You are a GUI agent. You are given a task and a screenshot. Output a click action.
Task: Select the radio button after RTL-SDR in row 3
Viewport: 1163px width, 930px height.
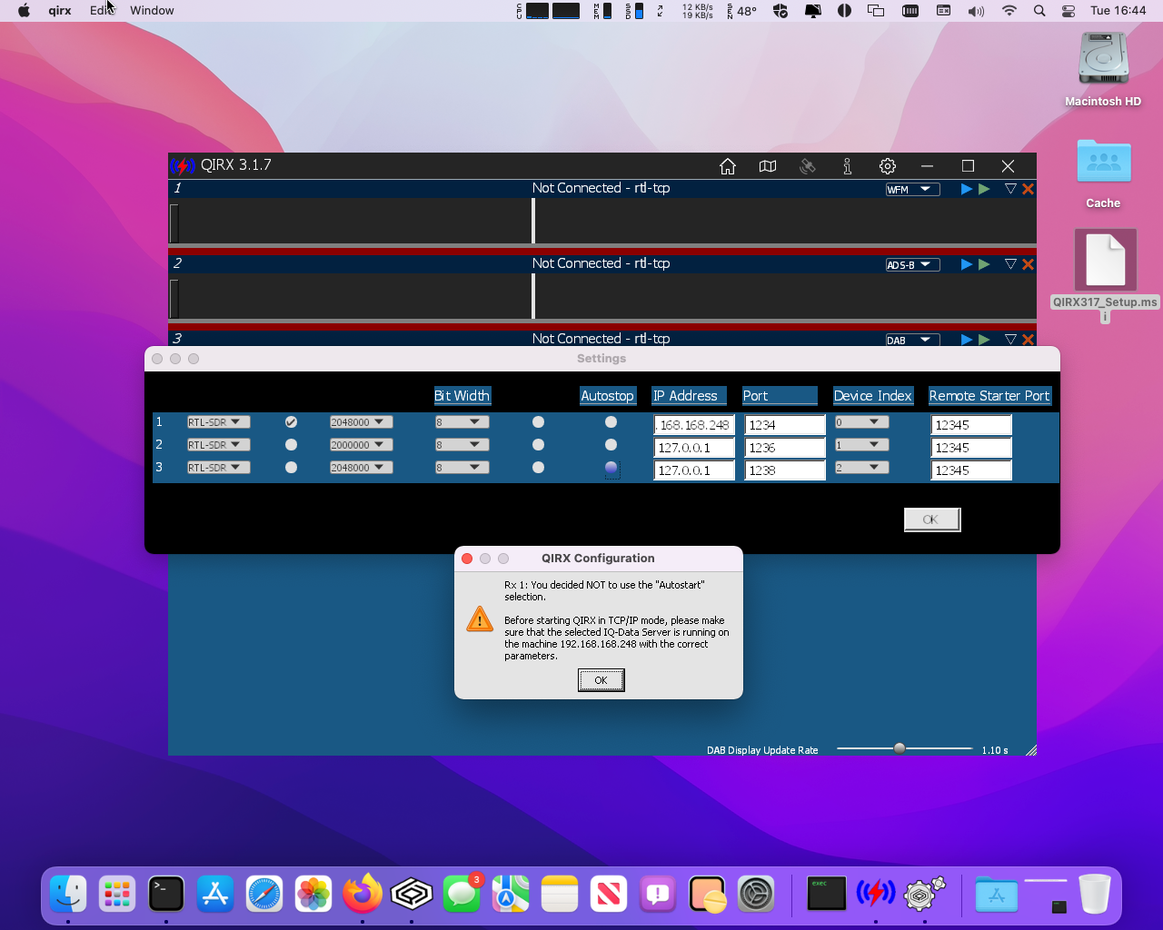click(291, 468)
